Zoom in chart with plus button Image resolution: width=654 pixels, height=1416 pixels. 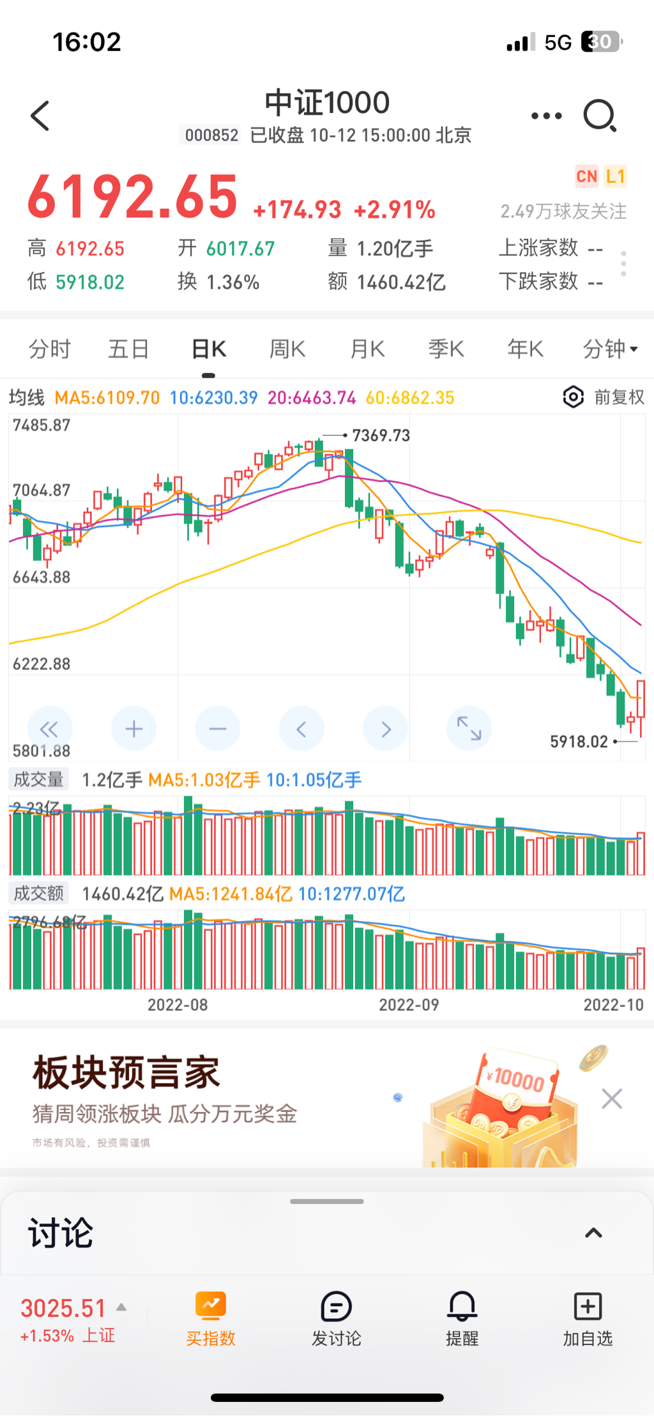click(x=133, y=729)
